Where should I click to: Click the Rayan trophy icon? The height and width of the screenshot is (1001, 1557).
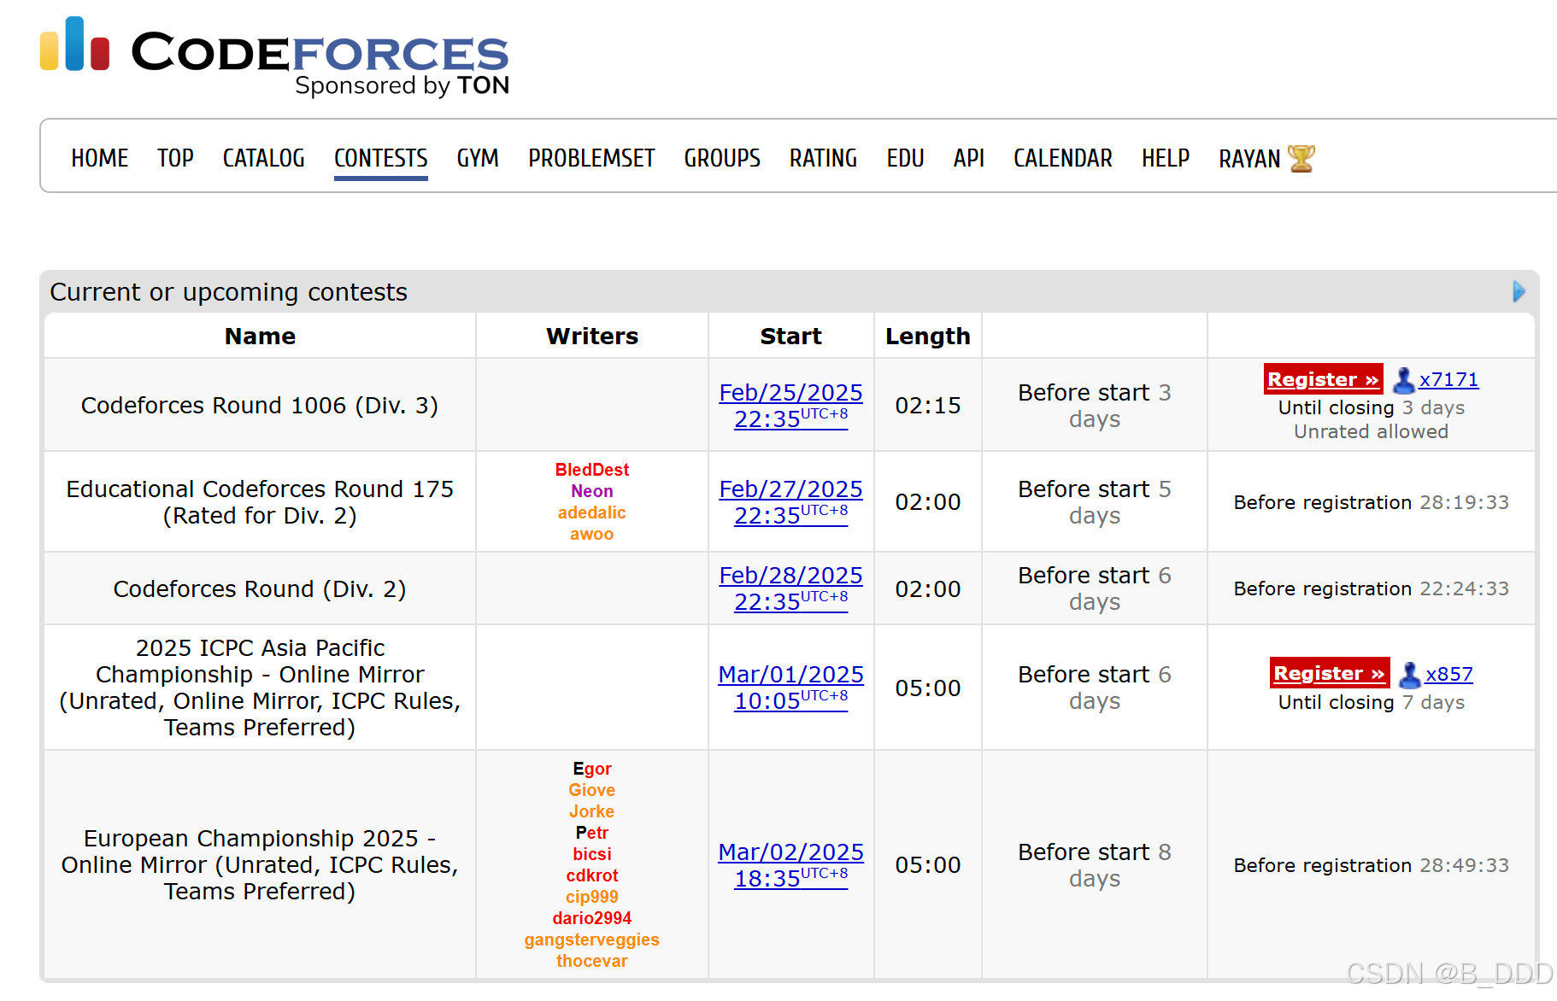1301,158
